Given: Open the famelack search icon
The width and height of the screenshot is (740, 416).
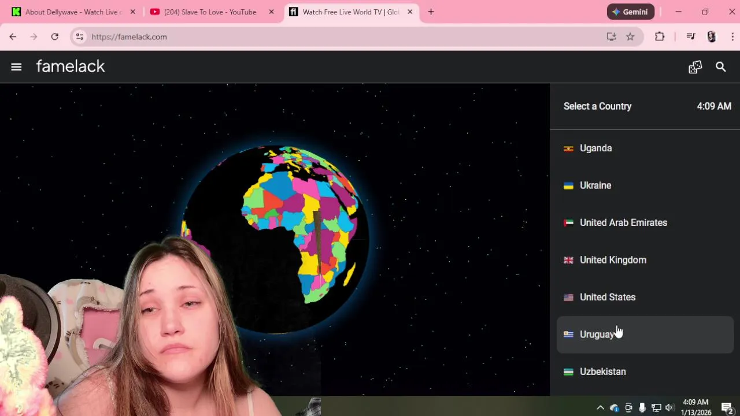Looking at the screenshot, I should [x=721, y=67].
